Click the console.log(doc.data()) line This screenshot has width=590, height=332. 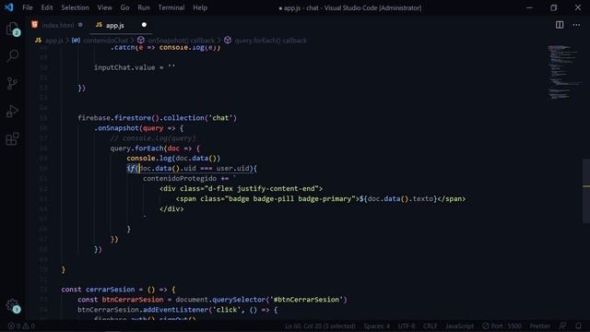pyautogui.click(x=173, y=158)
